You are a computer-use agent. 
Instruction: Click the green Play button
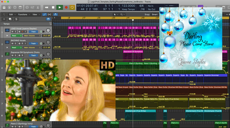coord(60,7)
